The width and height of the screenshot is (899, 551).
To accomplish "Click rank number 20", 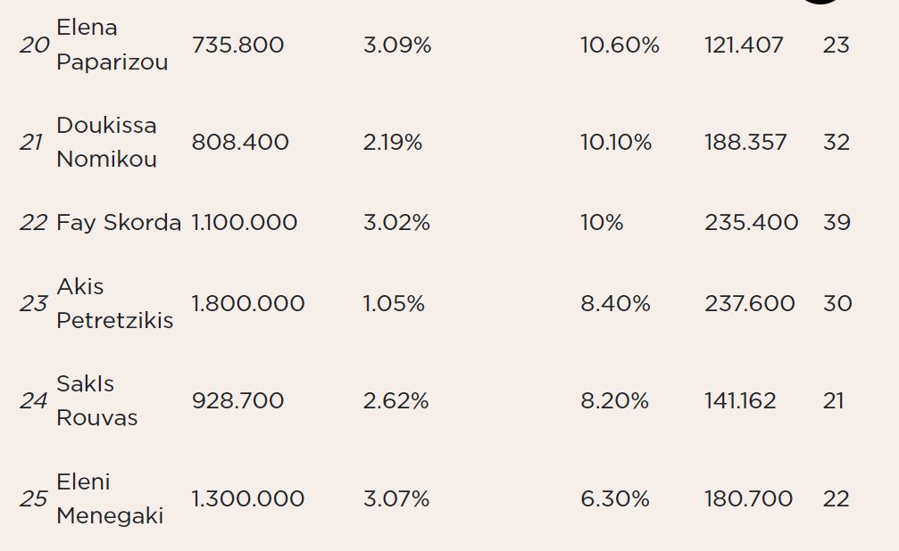I will 35,45.
